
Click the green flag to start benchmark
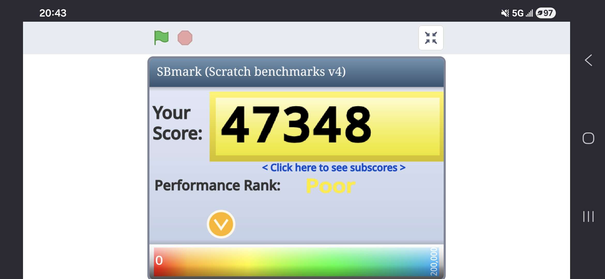pos(161,38)
